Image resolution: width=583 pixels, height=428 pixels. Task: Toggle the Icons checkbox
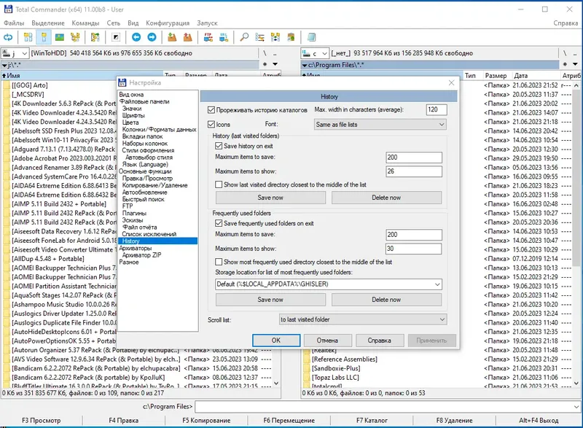213,125
